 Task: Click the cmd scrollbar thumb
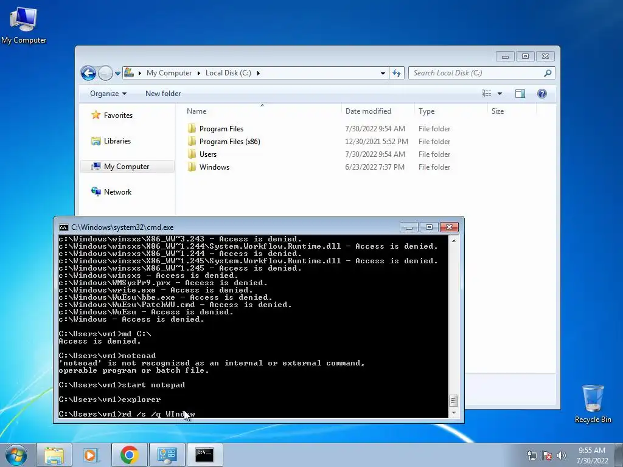coord(454,401)
